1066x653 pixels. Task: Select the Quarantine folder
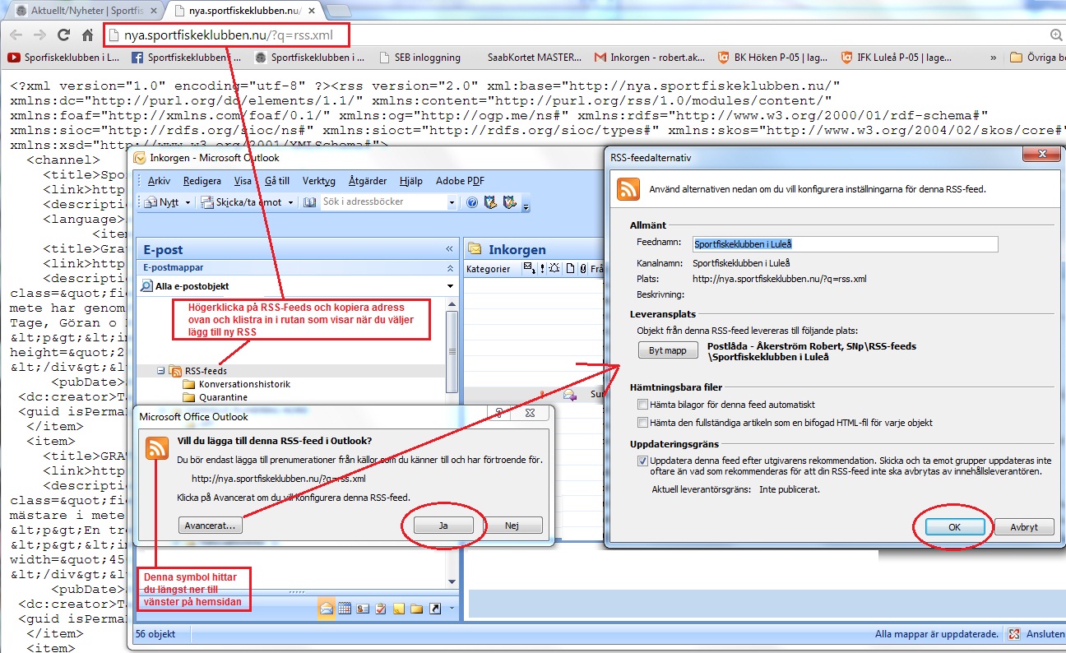[x=223, y=397]
